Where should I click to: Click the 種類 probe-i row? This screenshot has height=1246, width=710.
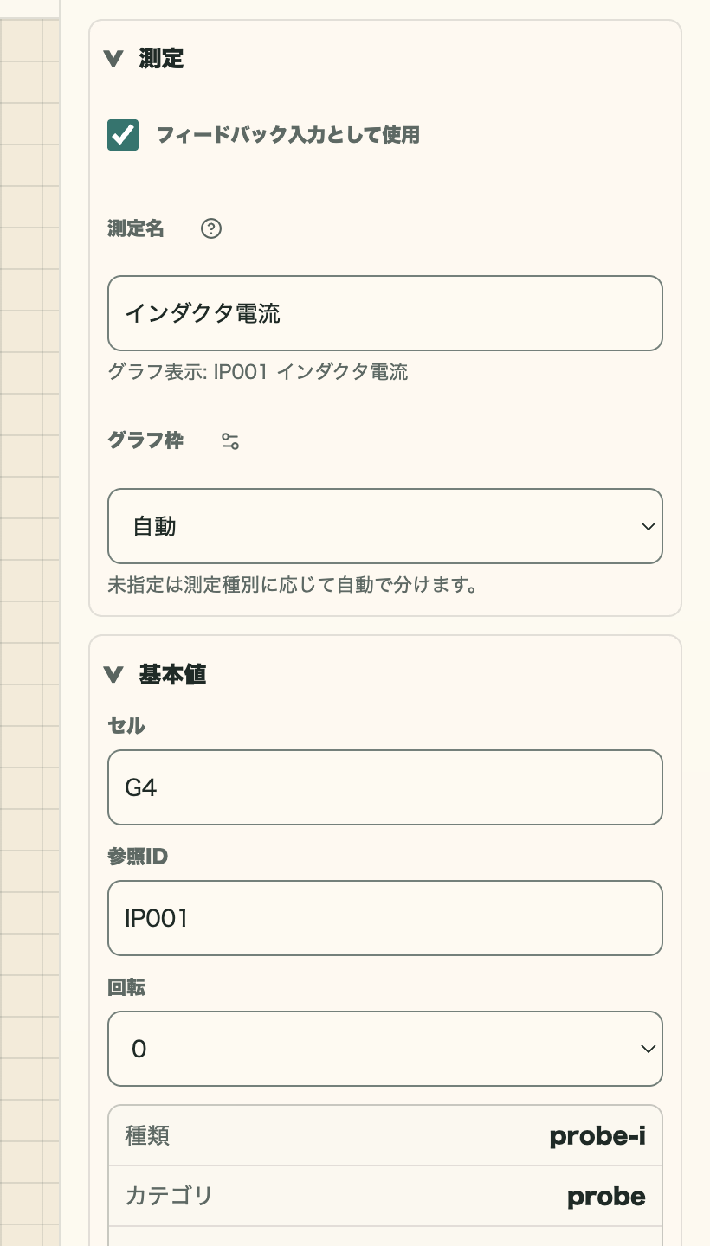(x=385, y=1135)
